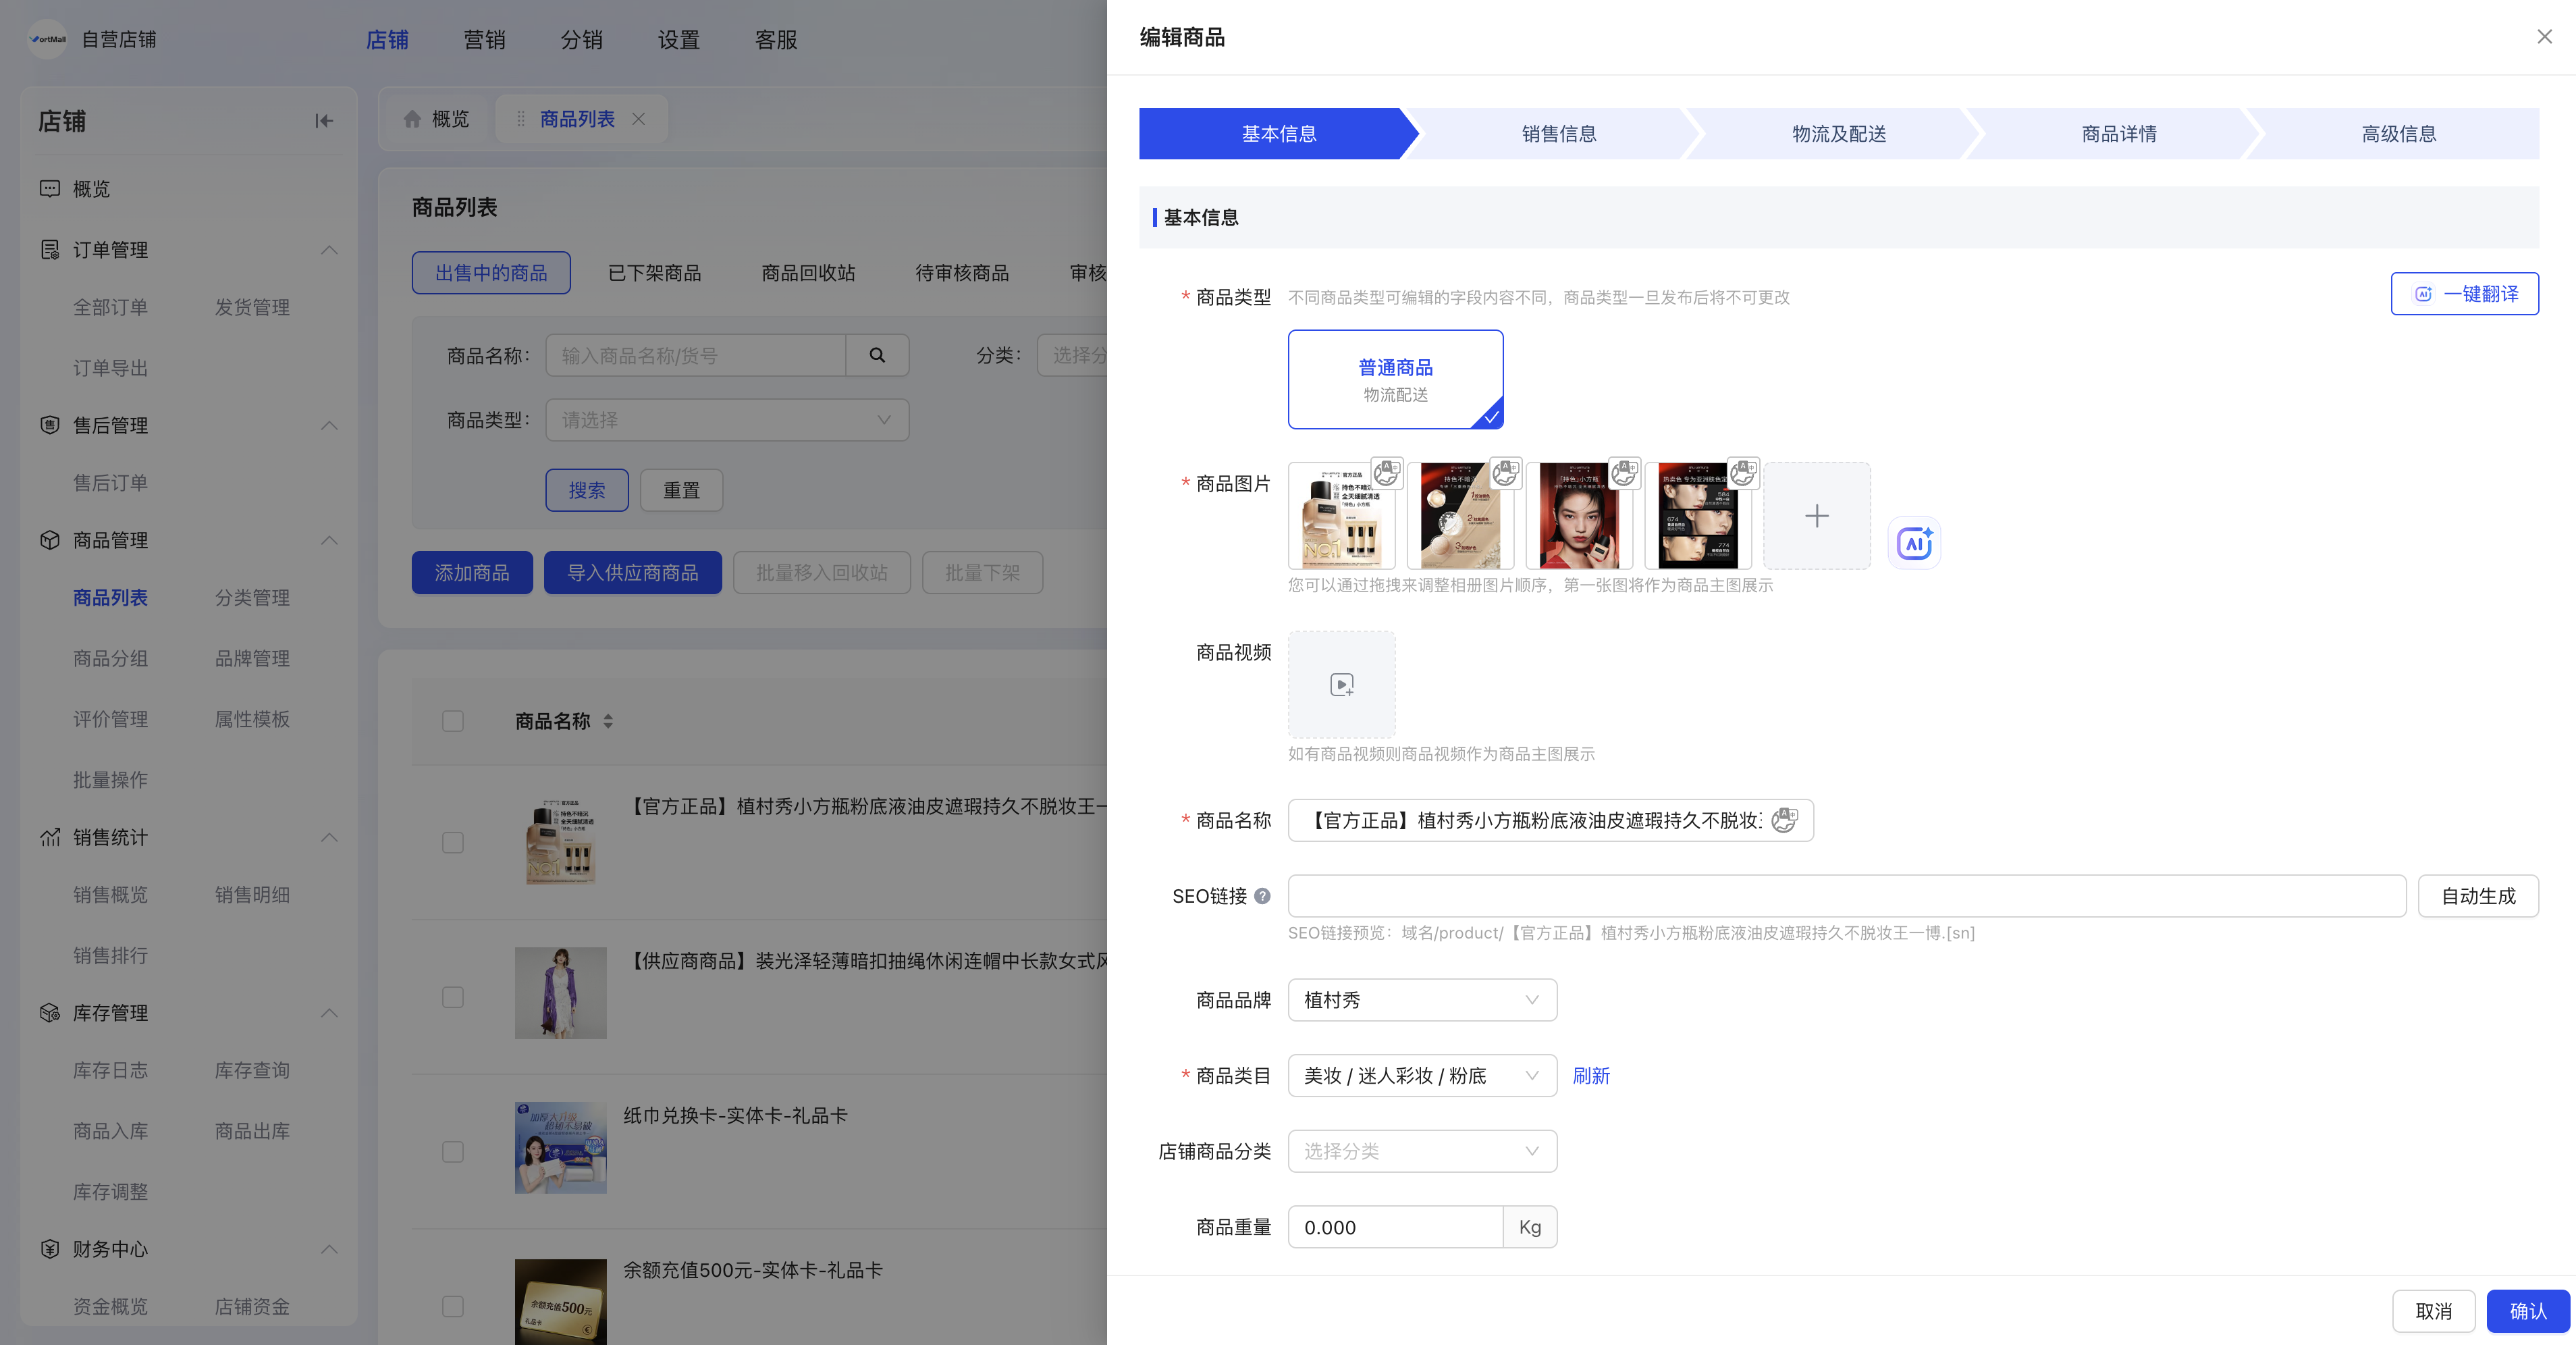The height and width of the screenshot is (1345, 2576).
Task: Open the first product image thumbnail
Action: (1341, 516)
